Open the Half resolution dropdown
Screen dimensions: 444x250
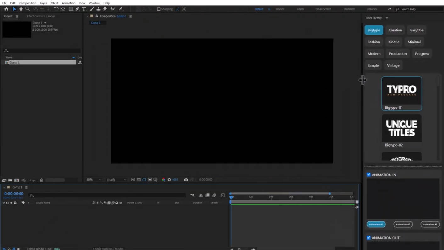(116, 179)
